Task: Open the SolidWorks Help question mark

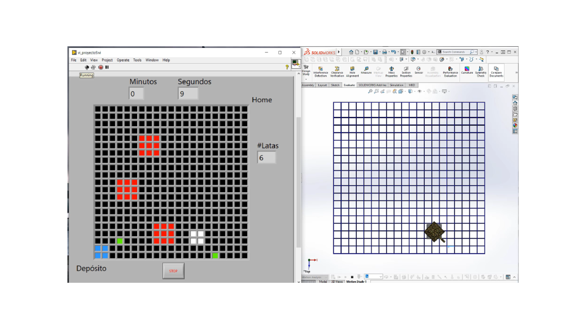Action: pyautogui.click(x=488, y=52)
